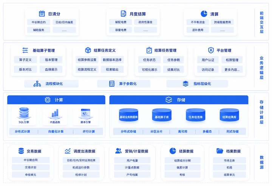Viewport: 272px width, 186px height.
Task: Click 检修计划 under 调度出清数据
Action: coord(81,175)
